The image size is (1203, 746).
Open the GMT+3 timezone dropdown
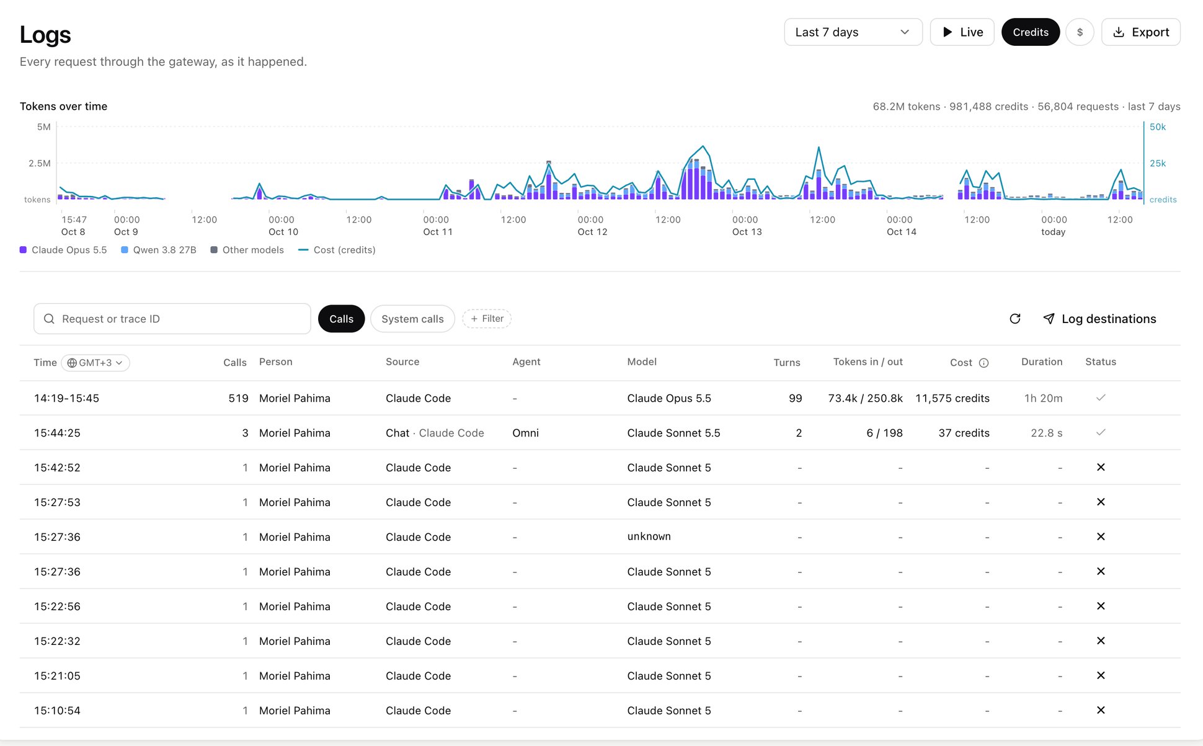click(x=95, y=363)
